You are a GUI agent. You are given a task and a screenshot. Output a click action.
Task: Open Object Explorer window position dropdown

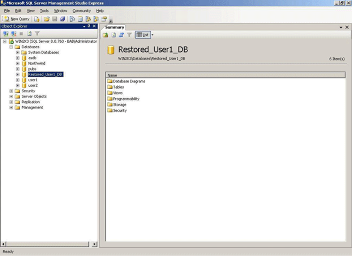coord(84,26)
